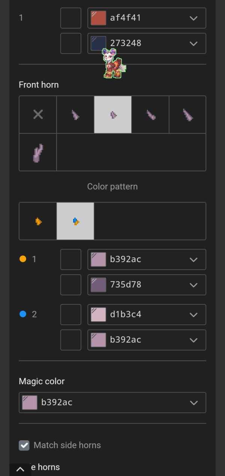The height and width of the screenshot is (476, 225).
Task: Choose the first small front horn shape
Action: tap(75, 115)
